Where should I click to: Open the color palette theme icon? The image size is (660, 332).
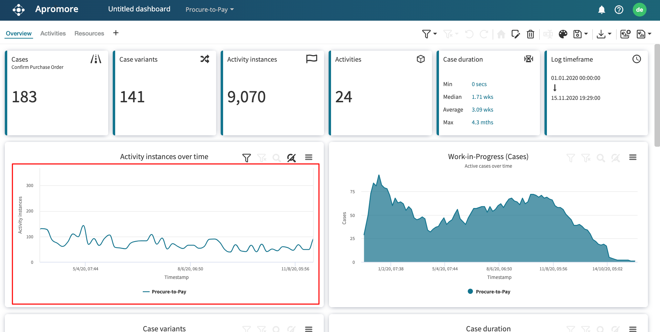tap(563, 34)
